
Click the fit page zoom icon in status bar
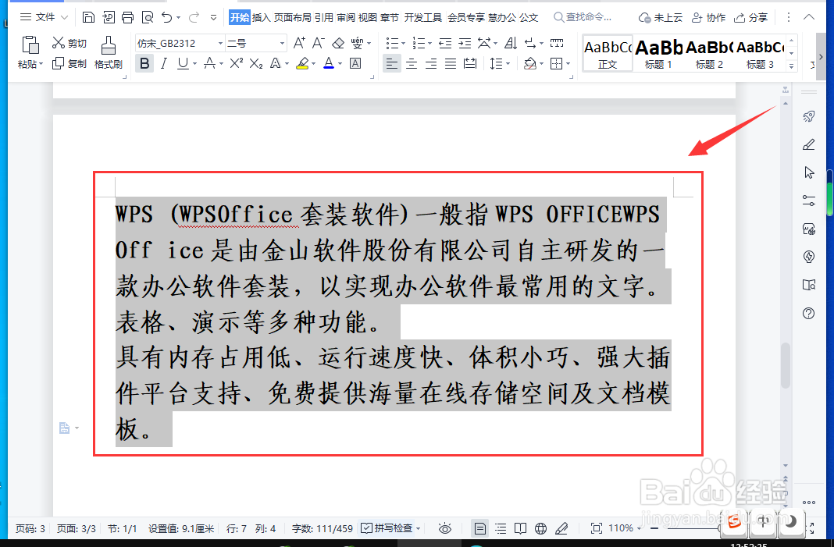click(x=597, y=528)
